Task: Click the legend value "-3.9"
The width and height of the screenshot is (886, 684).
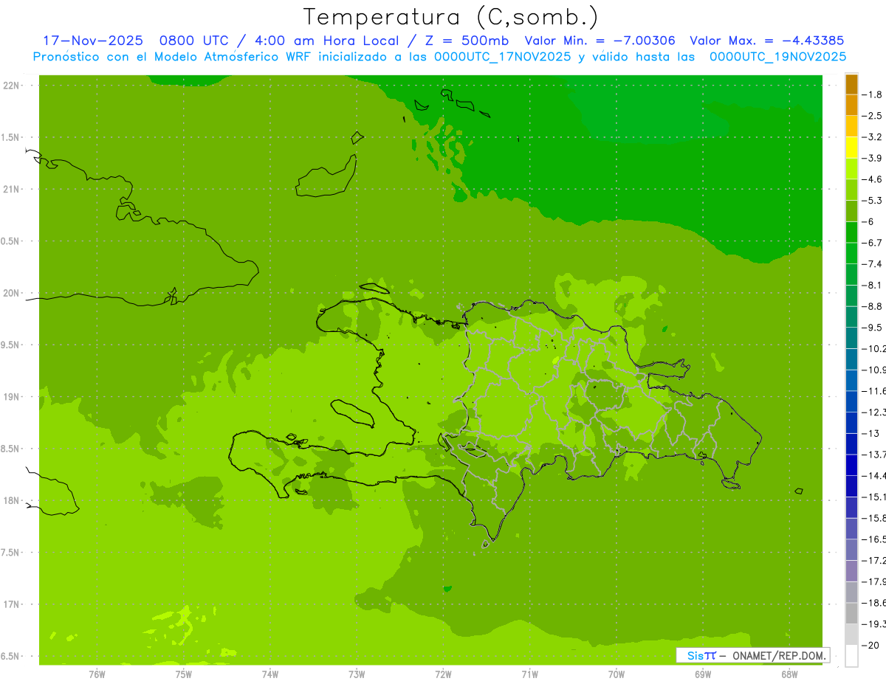Action: tap(873, 158)
